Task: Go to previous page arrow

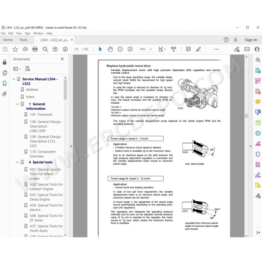Action: (x=55, y=49)
